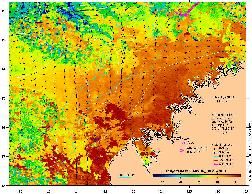252x194 pixels.
Task: Click the colorbar tick label 27
Action: pyautogui.click(x=162, y=182)
